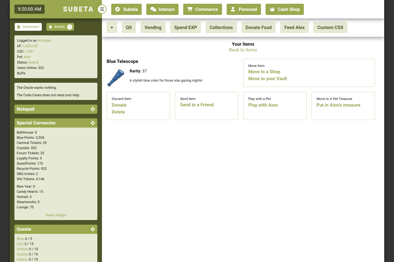Click the Blue Telescope item image
Screen dimensions: 394x262
[x=116, y=78]
